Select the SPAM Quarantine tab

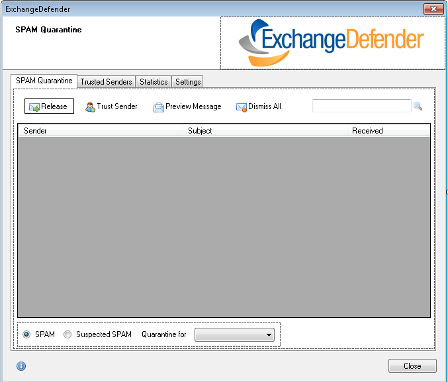coord(44,81)
